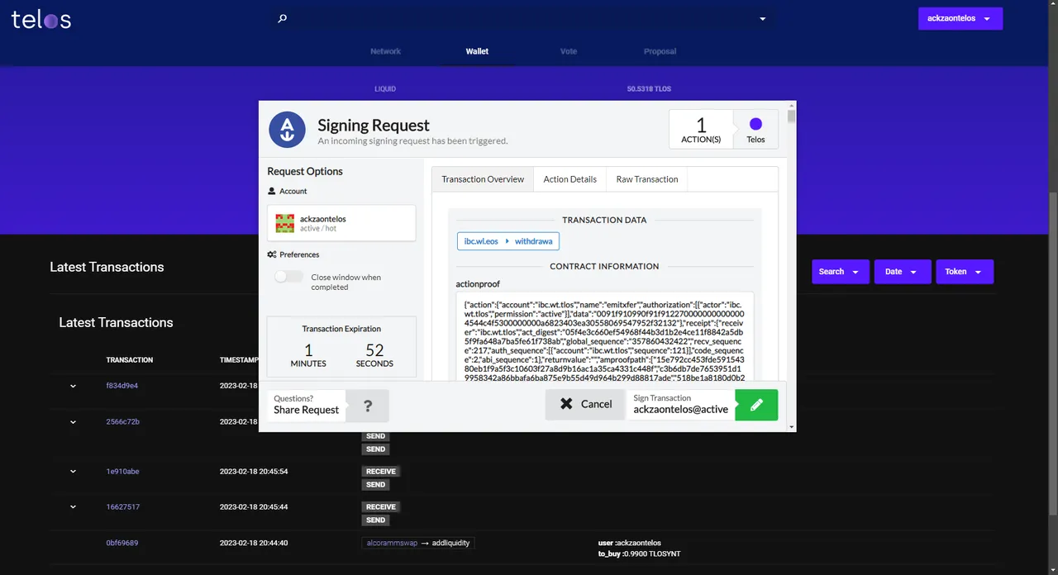Viewport: 1058px width, 575px height.
Task: Click RECEIVE tag in 1e910abe row
Action: tap(381, 472)
